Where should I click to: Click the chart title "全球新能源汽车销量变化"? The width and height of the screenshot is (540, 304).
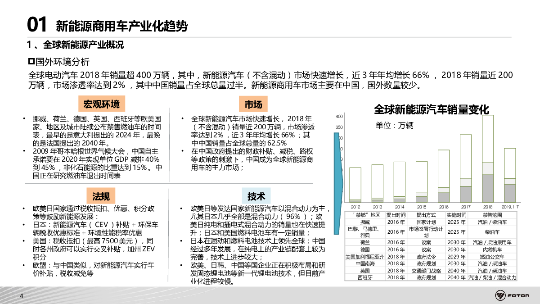click(x=432, y=109)
